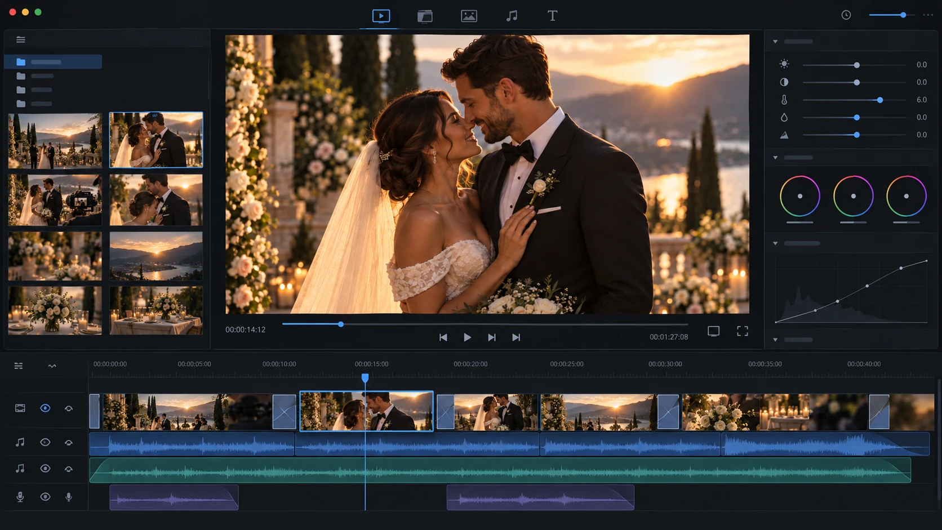Toggle video track lock icon
This screenshot has width=942, height=530.
pos(69,408)
